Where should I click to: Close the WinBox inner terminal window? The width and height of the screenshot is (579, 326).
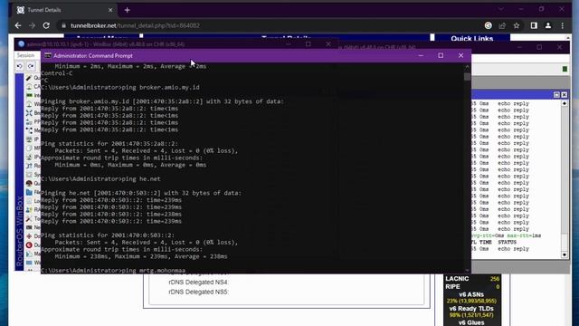coord(564,95)
